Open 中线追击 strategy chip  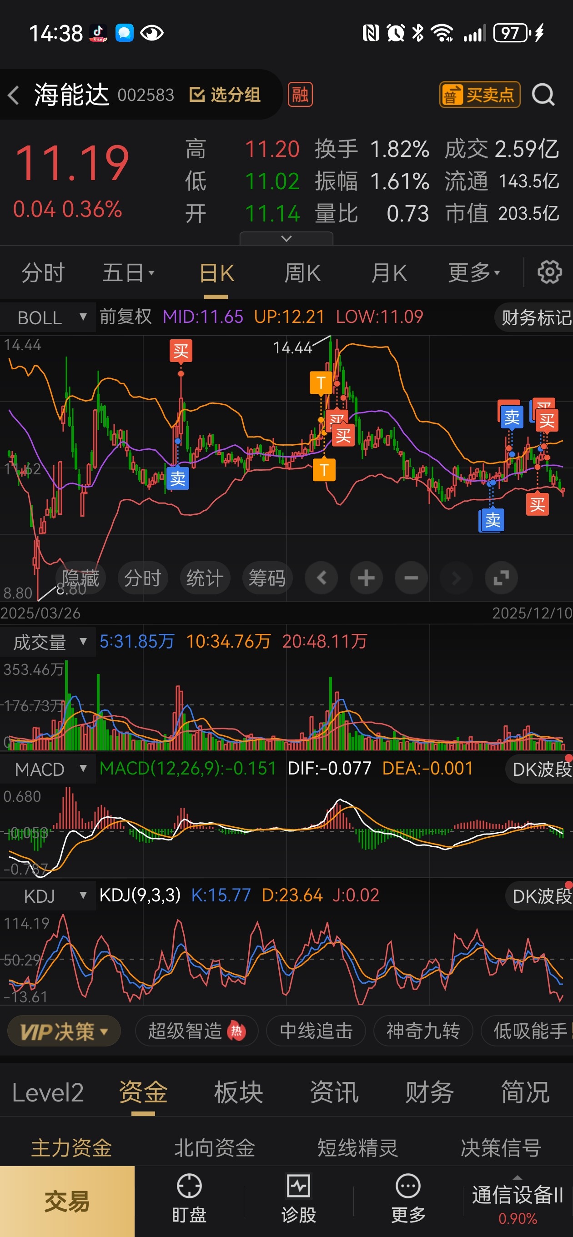coord(316,1031)
